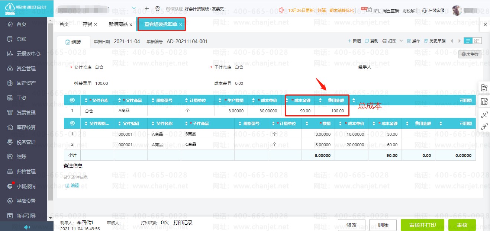Switch to the list layout view toggle
The height and width of the screenshot is (231, 490).
[468, 41]
